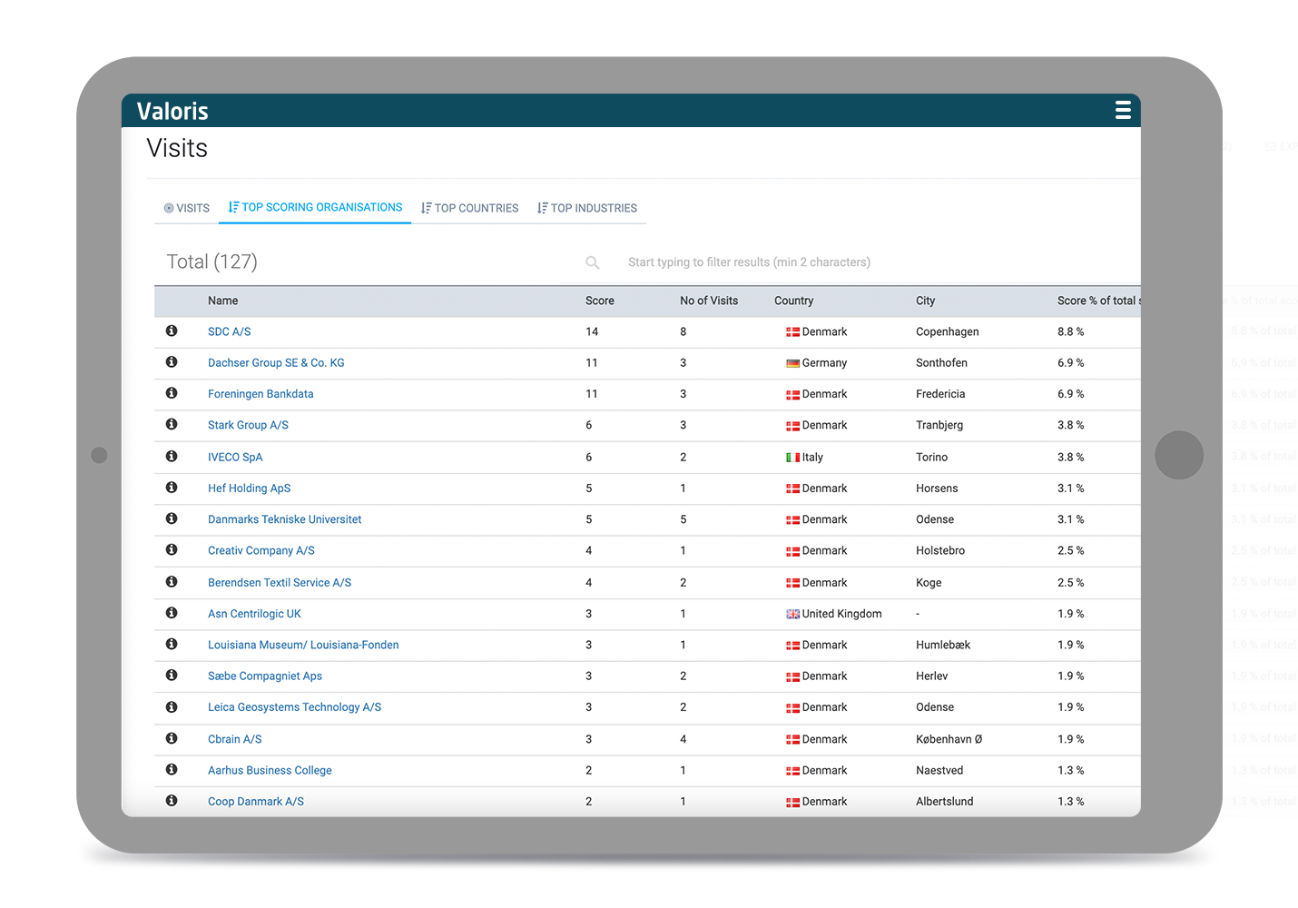Open info icon for Coop Danmark A/S

[x=172, y=800]
